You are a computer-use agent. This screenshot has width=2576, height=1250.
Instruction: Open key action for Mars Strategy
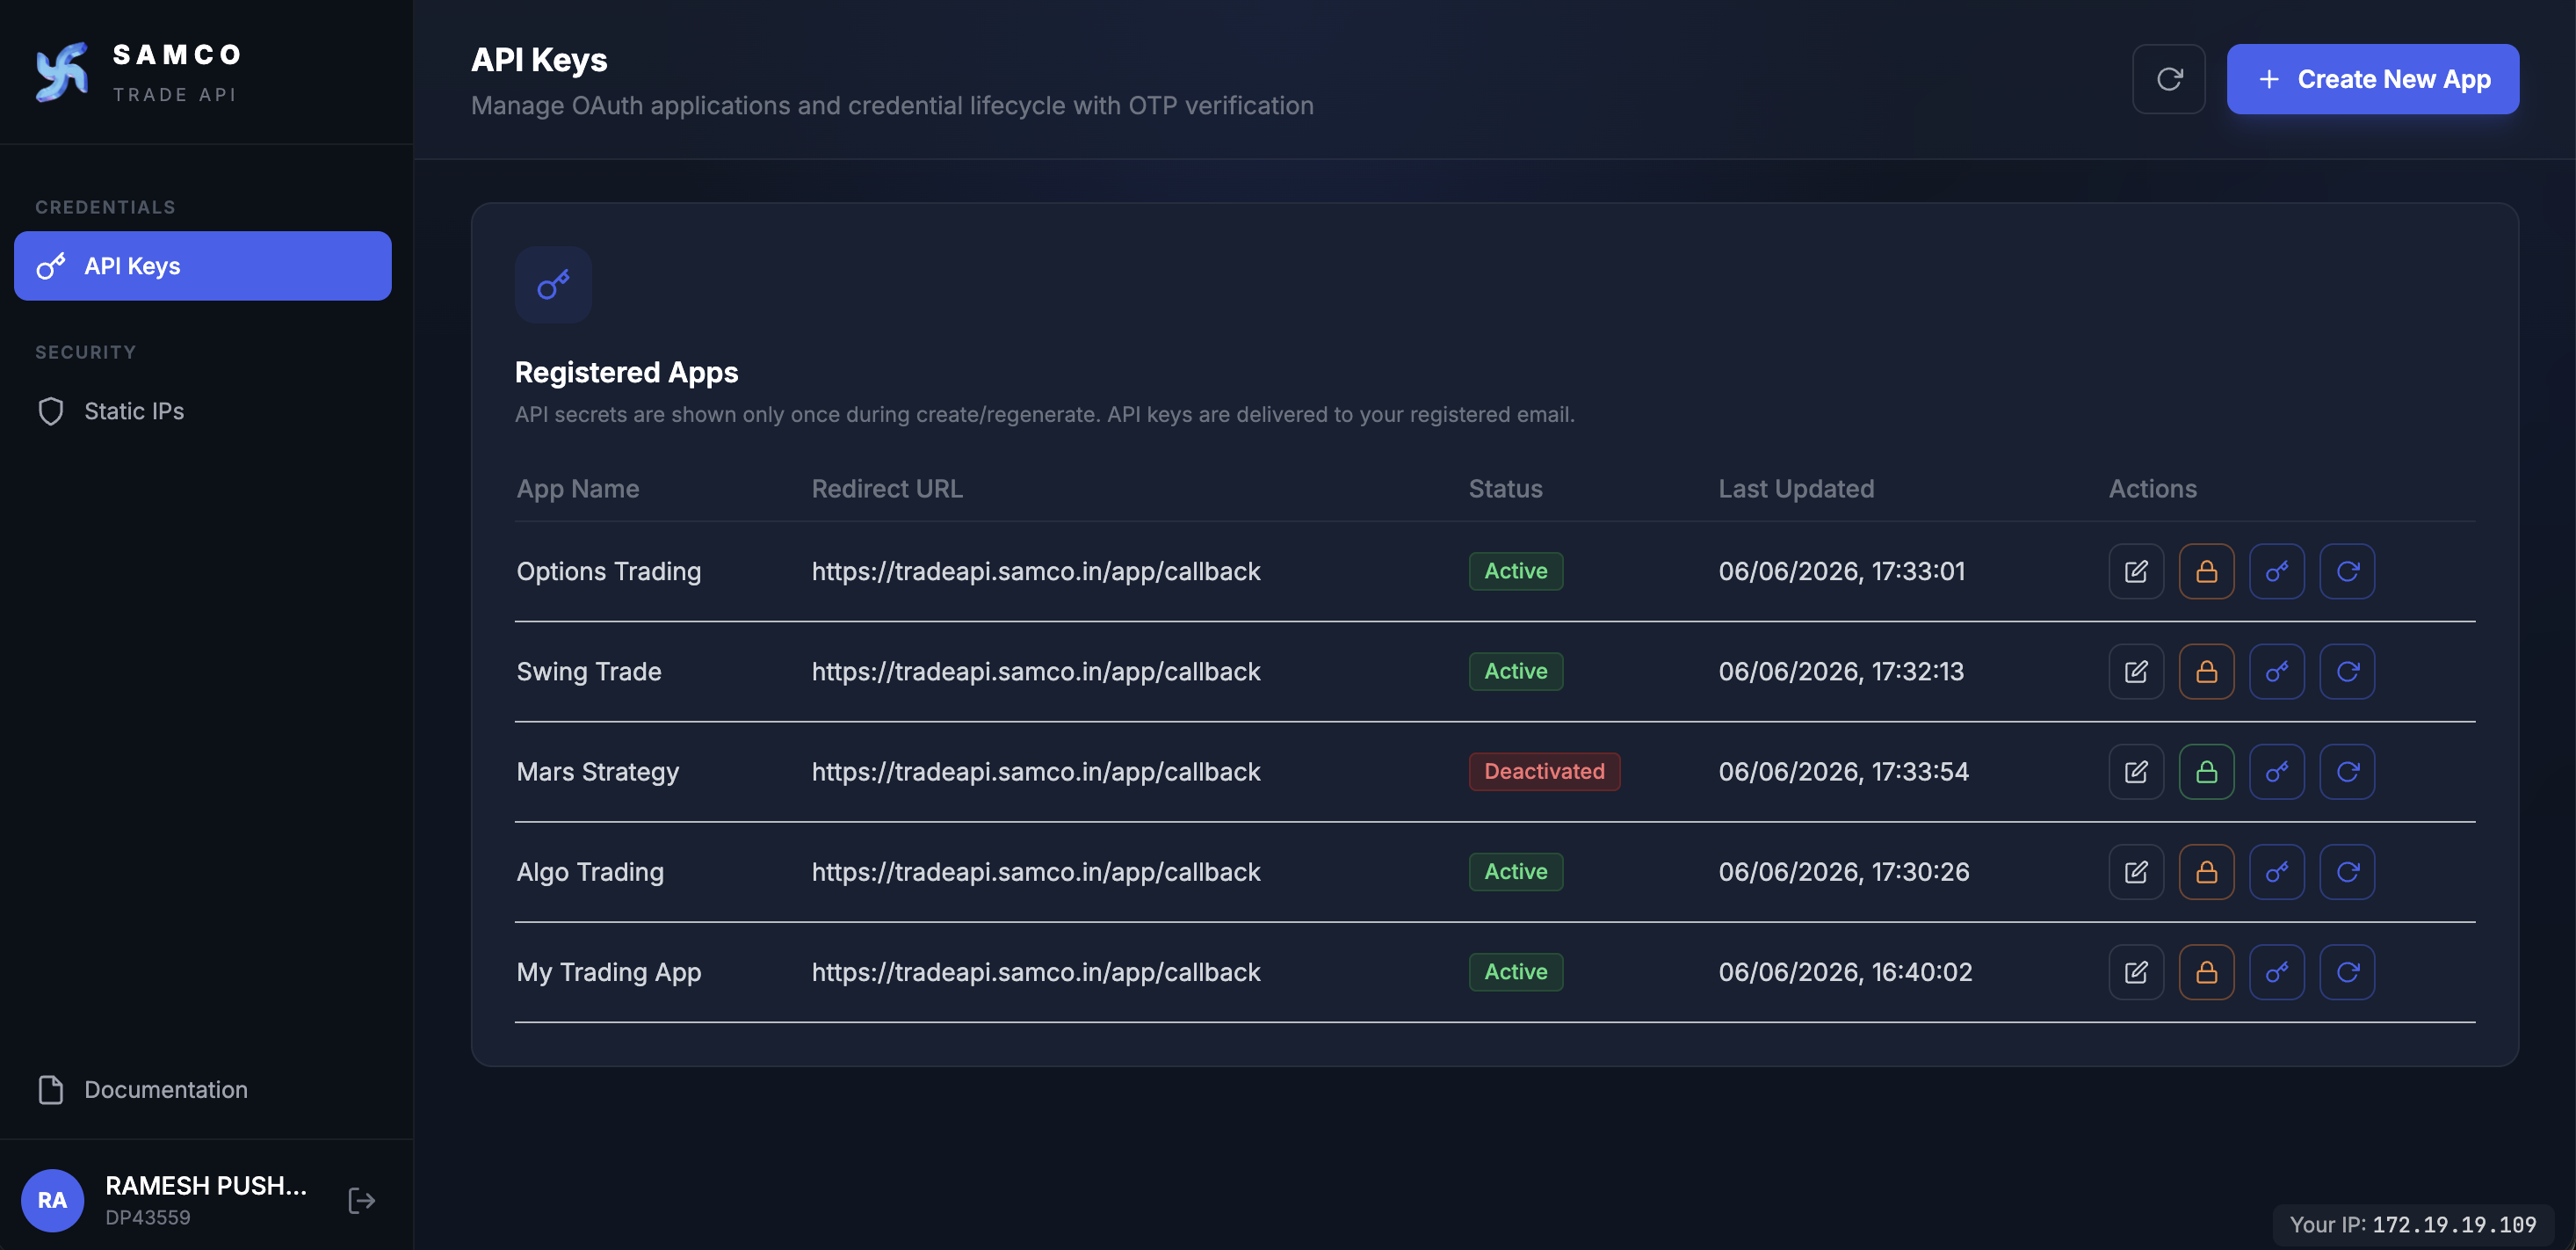[2277, 772]
